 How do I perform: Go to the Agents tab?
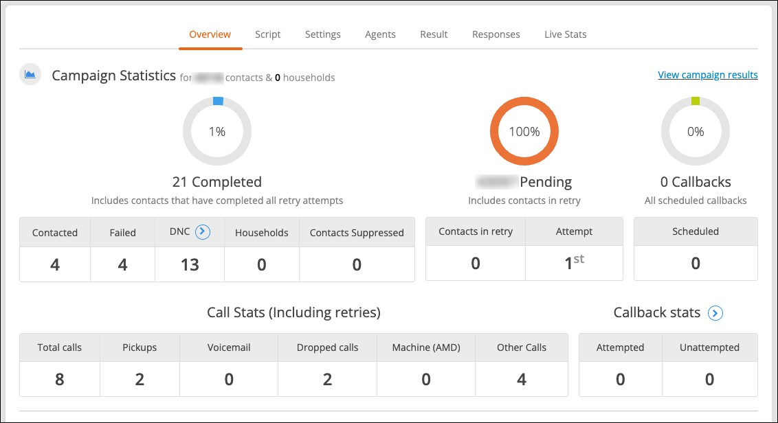pyautogui.click(x=380, y=34)
